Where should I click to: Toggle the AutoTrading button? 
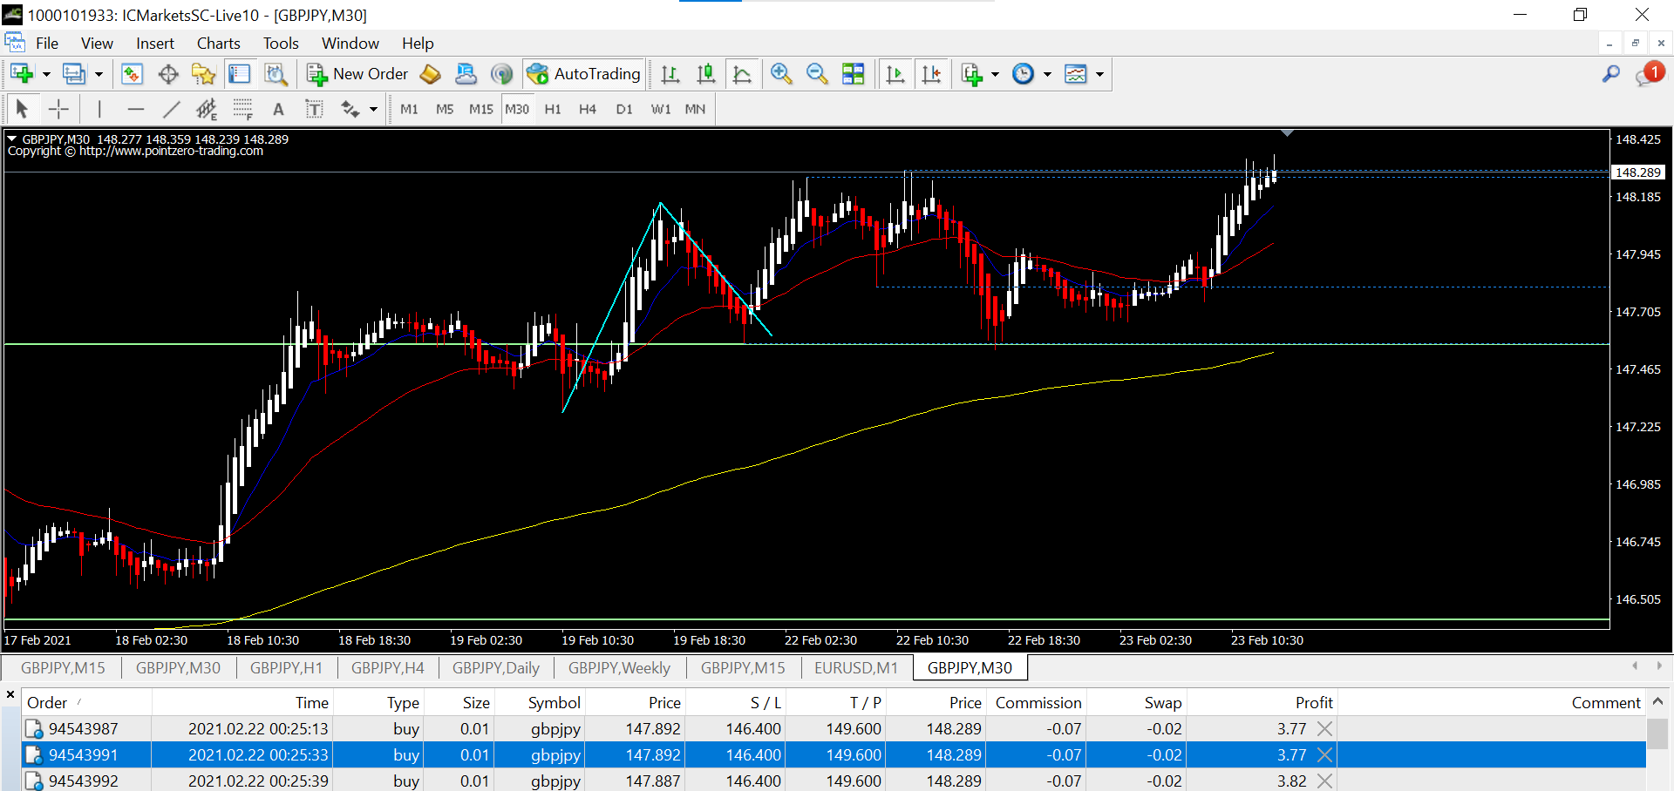tap(584, 74)
